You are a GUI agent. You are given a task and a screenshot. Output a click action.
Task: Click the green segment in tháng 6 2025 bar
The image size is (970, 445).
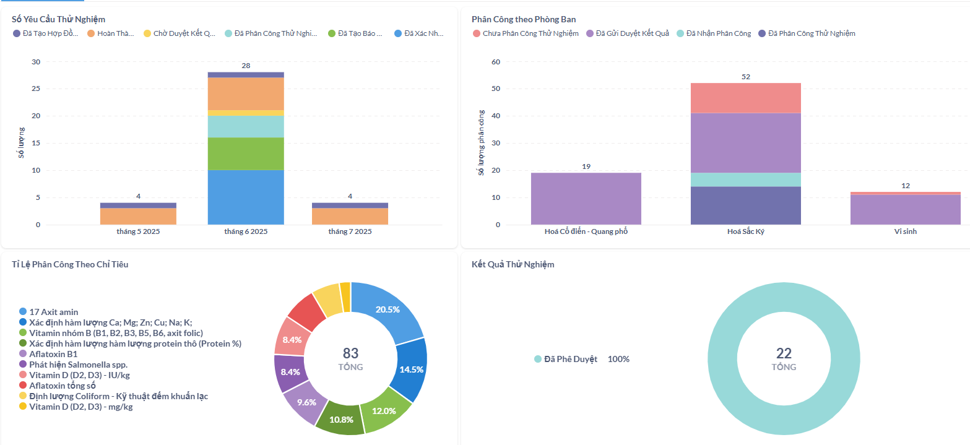pyautogui.click(x=246, y=153)
